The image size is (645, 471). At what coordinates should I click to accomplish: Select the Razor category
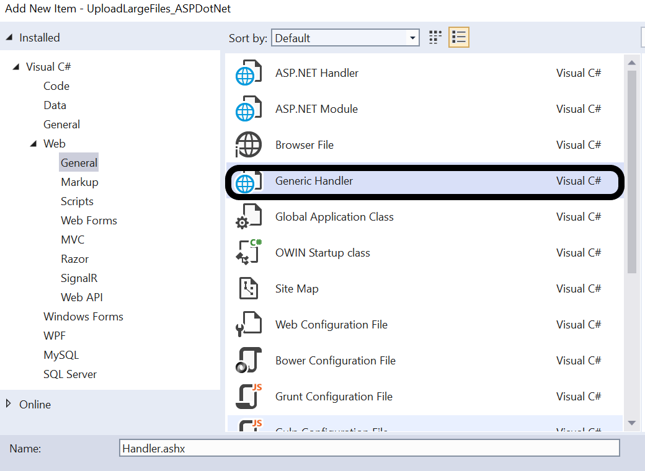74,259
